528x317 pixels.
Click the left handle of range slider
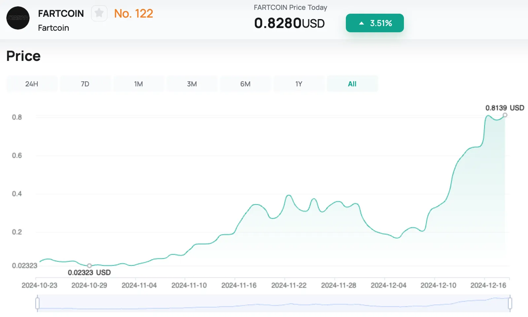click(37, 303)
